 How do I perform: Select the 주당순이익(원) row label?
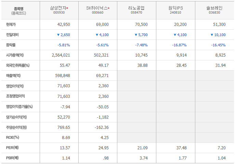tap(16, 128)
